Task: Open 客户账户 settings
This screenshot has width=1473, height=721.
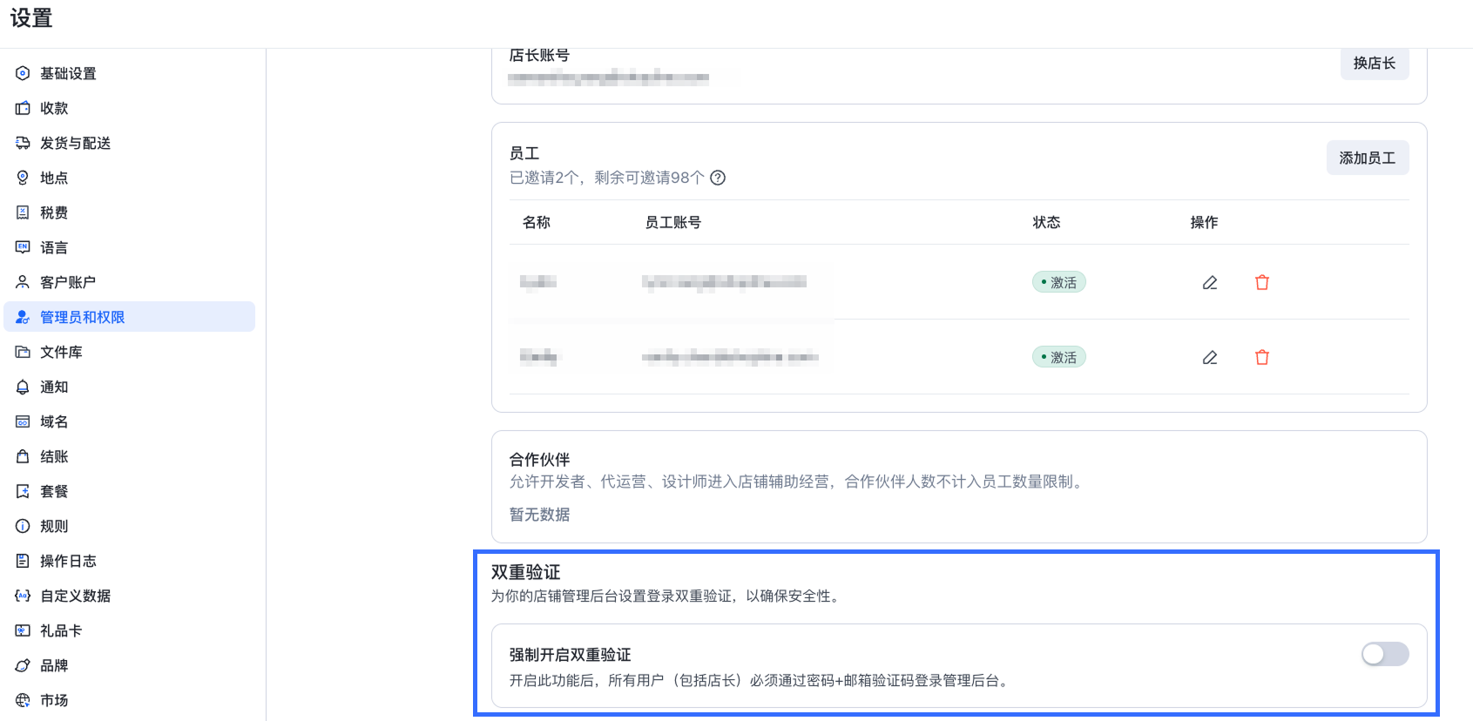Action: (129, 282)
